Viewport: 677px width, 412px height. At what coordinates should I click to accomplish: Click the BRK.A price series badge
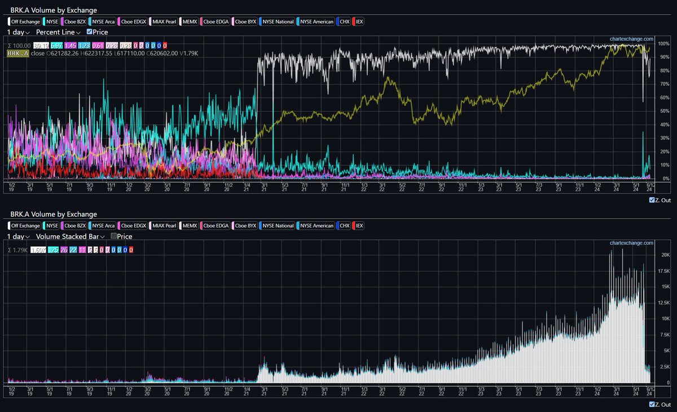click(x=17, y=53)
